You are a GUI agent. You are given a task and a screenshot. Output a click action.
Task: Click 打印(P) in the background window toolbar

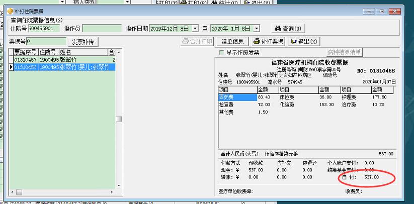(194, 3)
